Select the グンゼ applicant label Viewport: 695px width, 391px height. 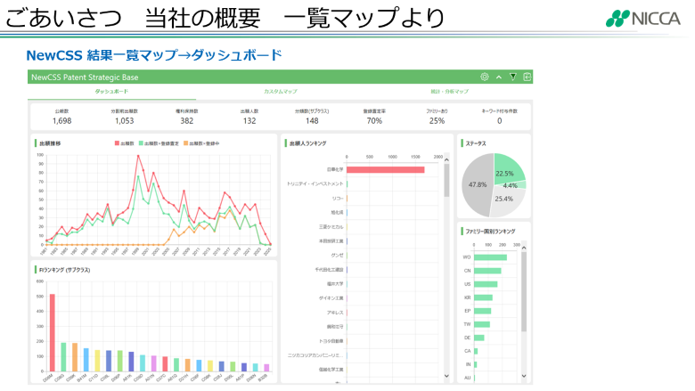point(338,256)
